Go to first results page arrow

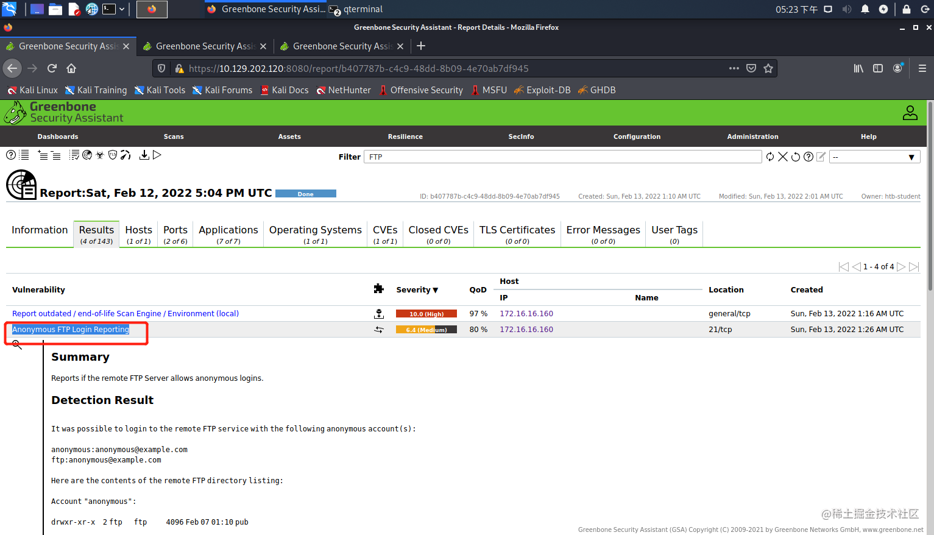pyautogui.click(x=844, y=267)
